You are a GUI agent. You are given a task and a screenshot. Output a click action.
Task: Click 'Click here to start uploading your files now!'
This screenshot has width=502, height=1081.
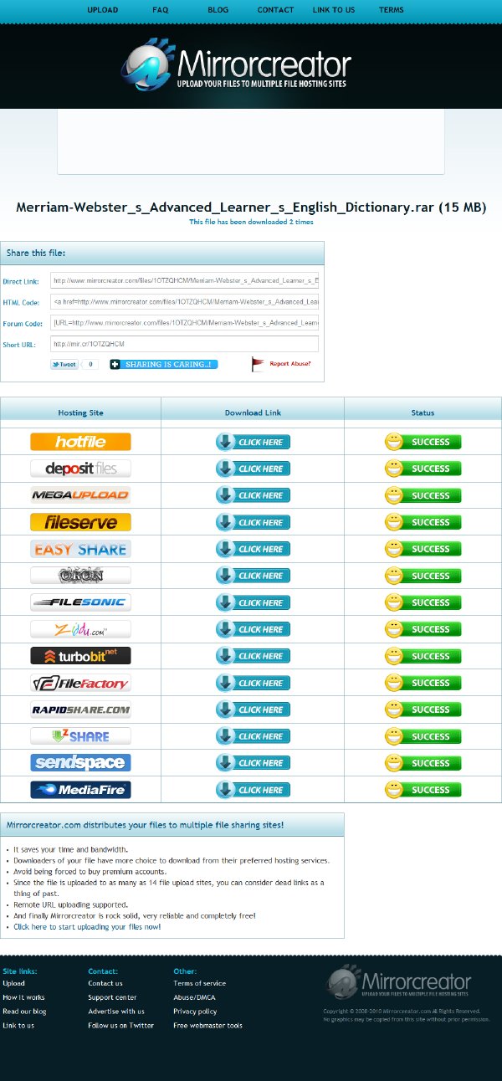(87, 927)
